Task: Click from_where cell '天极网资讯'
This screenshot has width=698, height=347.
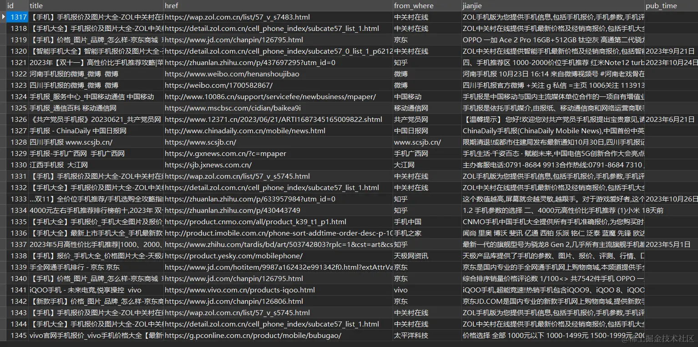Action: tap(411, 256)
